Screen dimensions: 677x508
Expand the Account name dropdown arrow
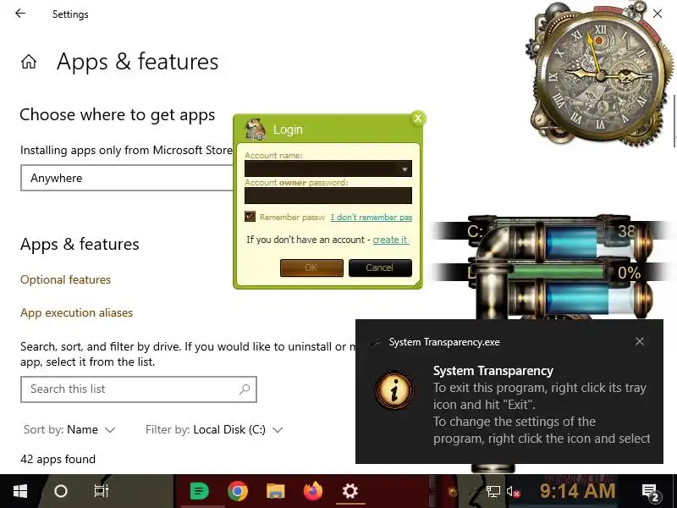click(x=405, y=169)
